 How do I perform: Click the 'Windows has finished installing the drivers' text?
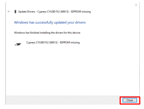coord(47,33)
